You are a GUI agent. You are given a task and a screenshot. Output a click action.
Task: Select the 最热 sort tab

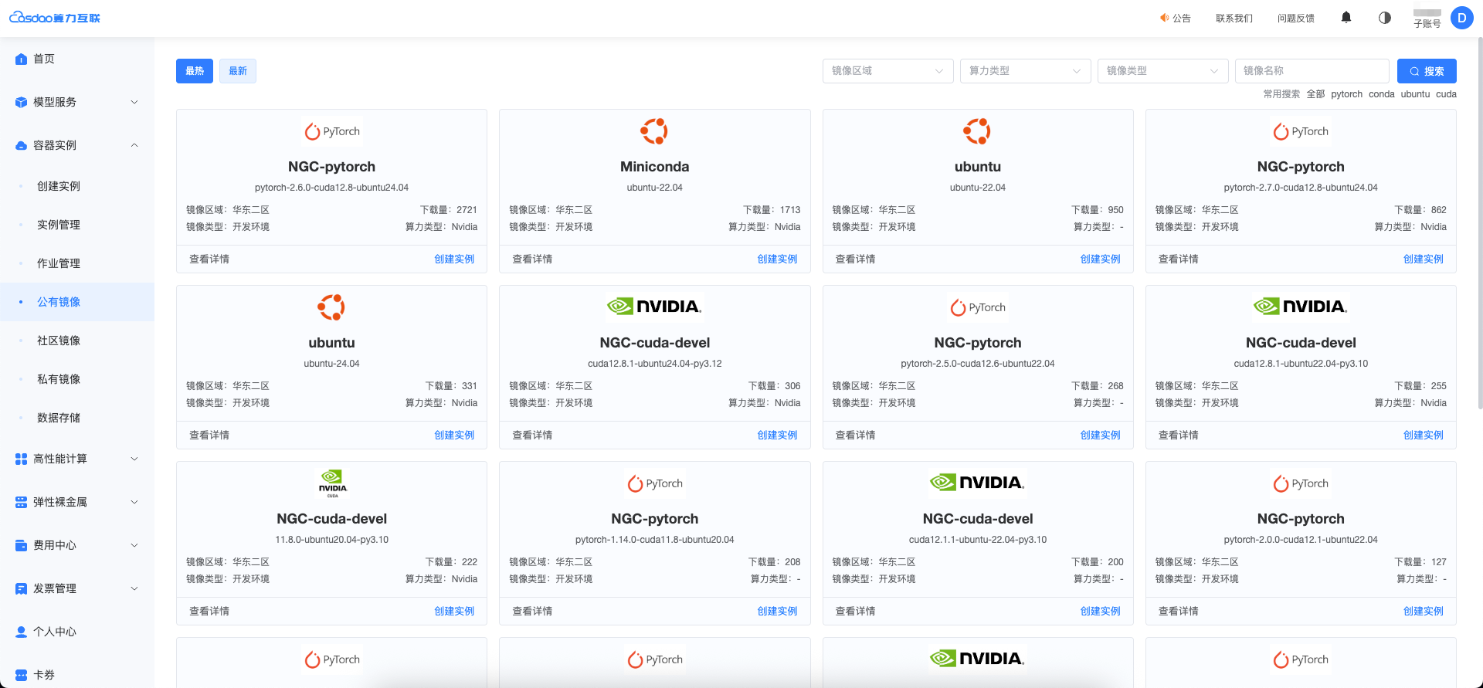coord(195,71)
